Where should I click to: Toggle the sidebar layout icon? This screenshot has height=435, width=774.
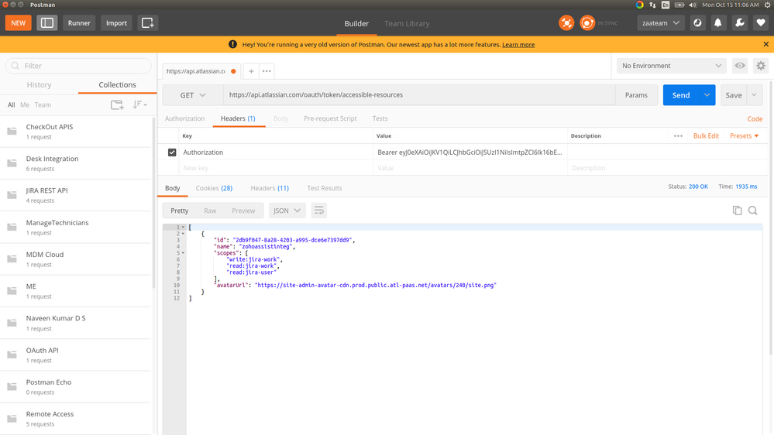(47, 23)
